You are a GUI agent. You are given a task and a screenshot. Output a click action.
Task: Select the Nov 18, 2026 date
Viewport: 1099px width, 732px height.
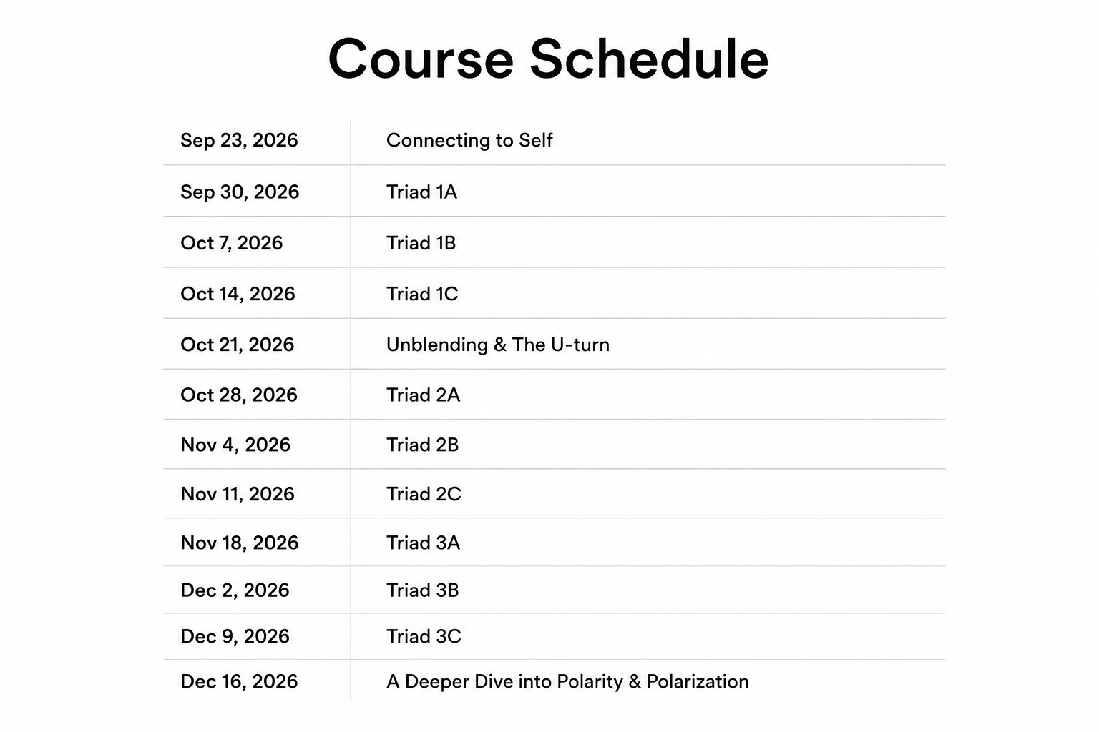coord(239,543)
